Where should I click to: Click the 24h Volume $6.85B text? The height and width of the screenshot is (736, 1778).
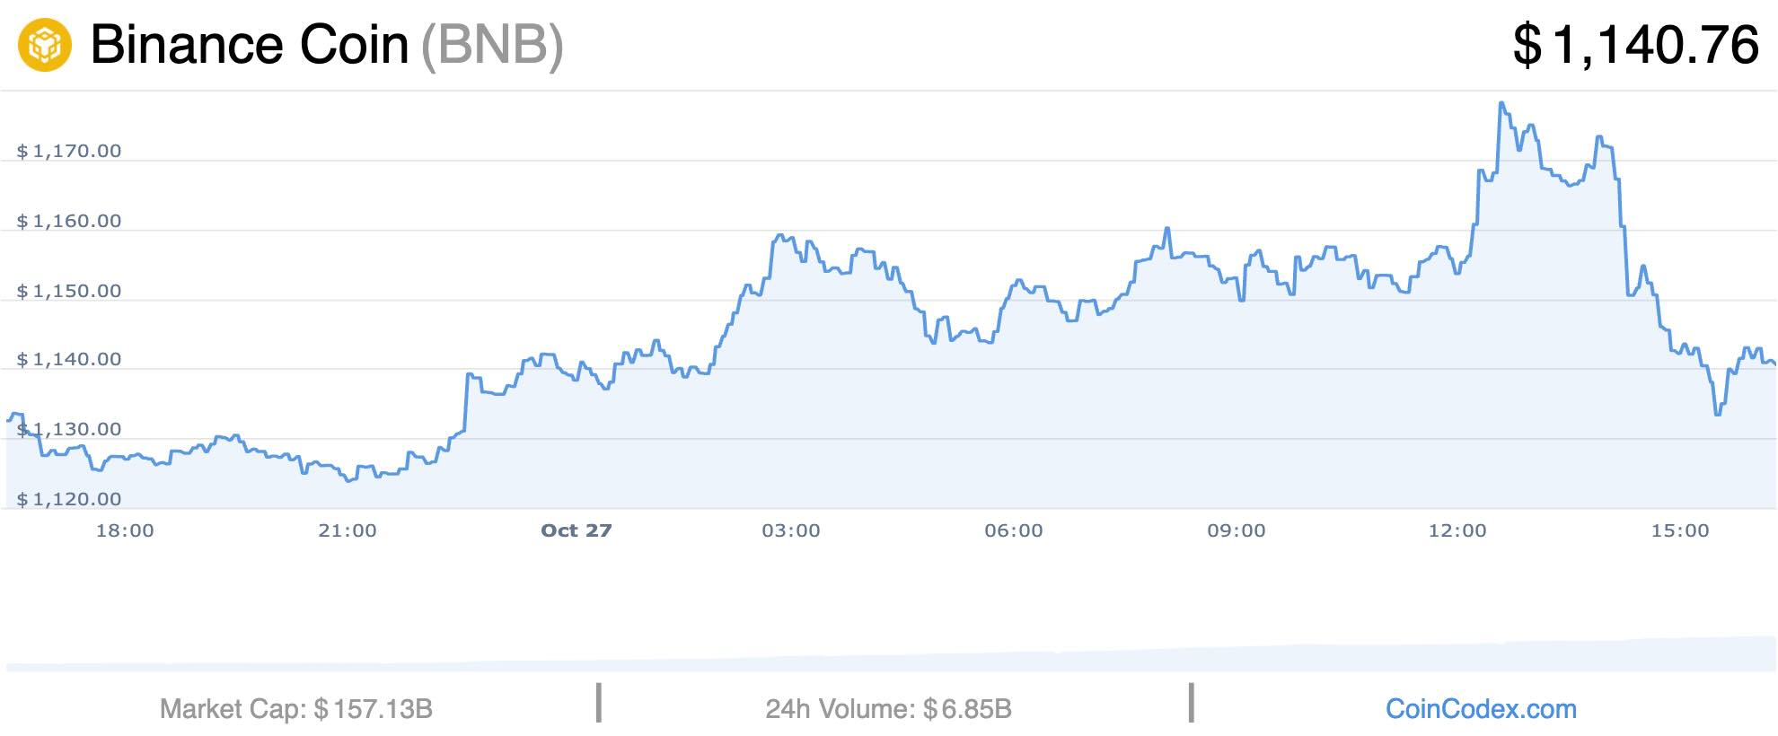[x=888, y=709]
